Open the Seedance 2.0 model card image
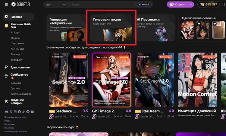Viewport: 226px width, 136px height. point(69,80)
